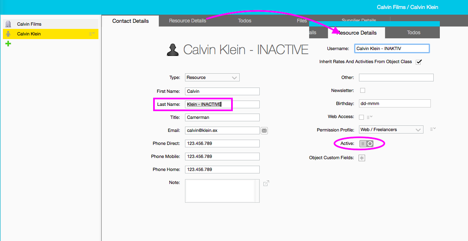Click the Phone Mobile field
The width and height of the screenshot is (468, 241).
pos(222,156)
